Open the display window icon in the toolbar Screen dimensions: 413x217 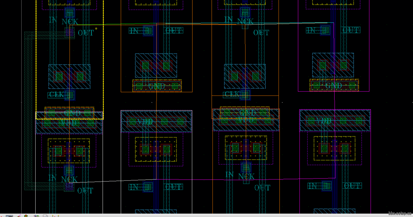pyautogui.click(x=9, y=215)
